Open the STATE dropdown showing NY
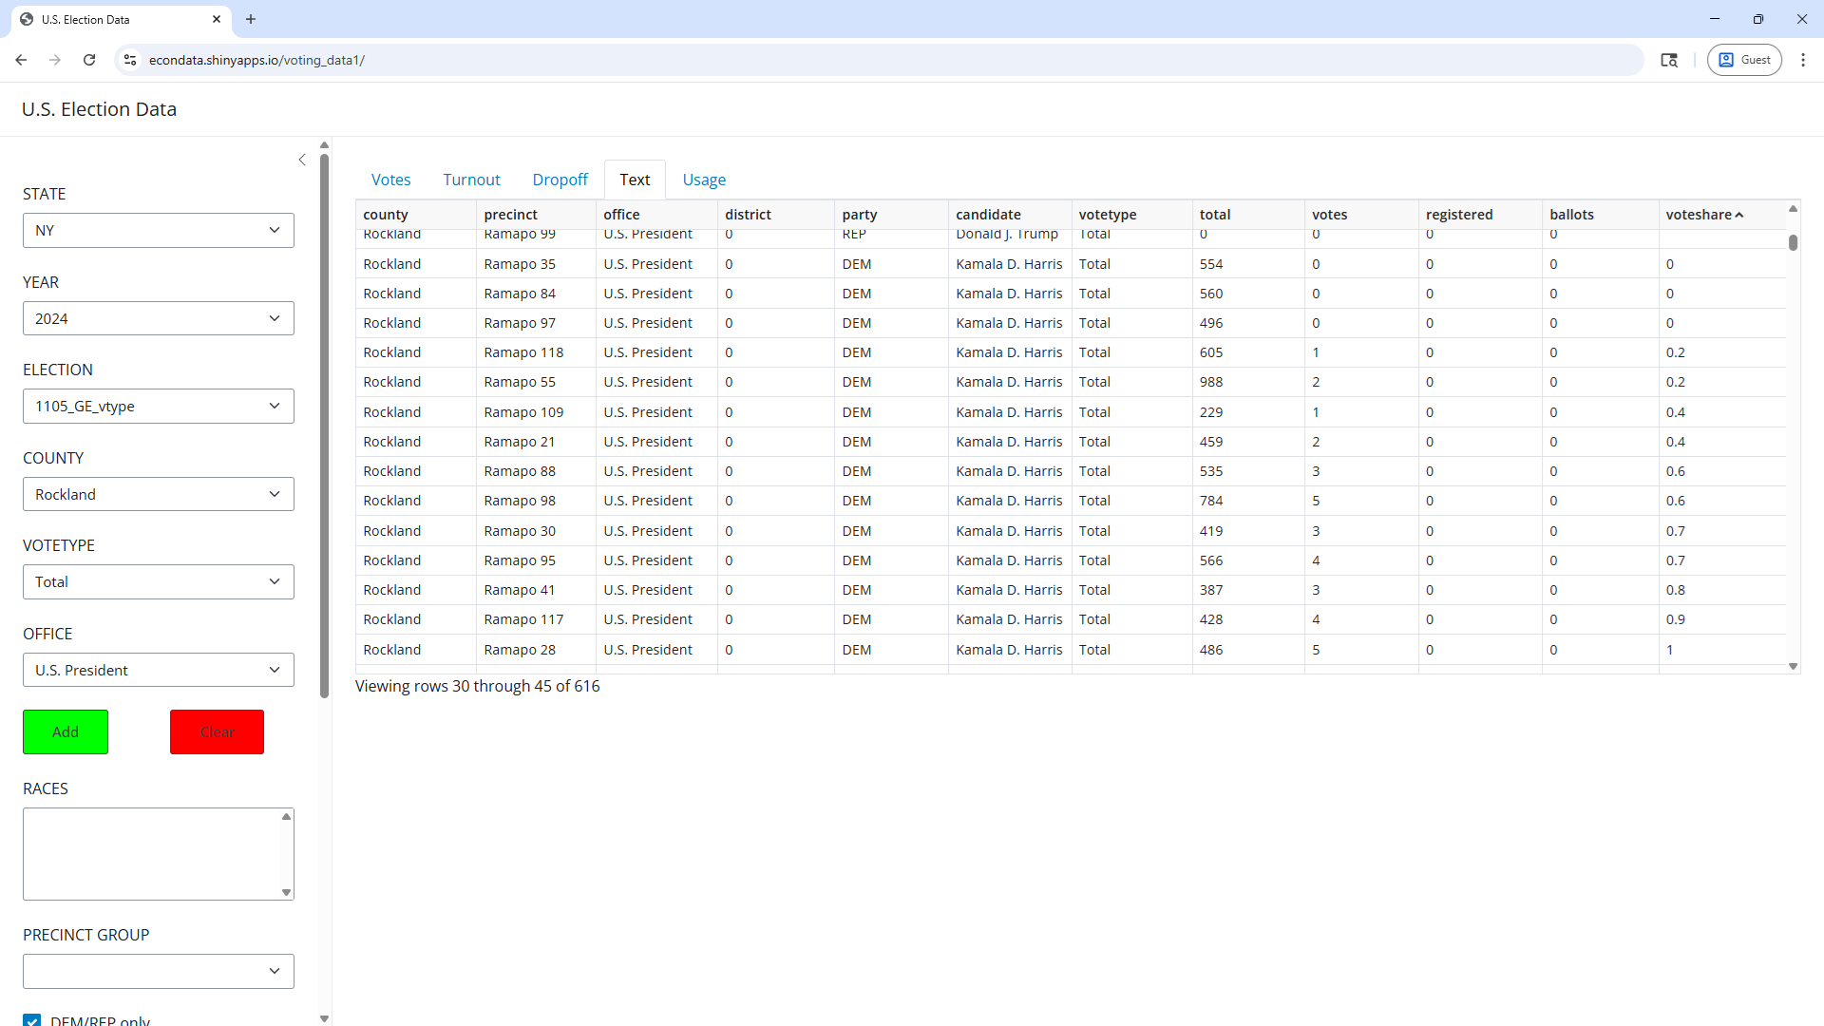The image size is (1824, 1026). click(x=158, y=230)
